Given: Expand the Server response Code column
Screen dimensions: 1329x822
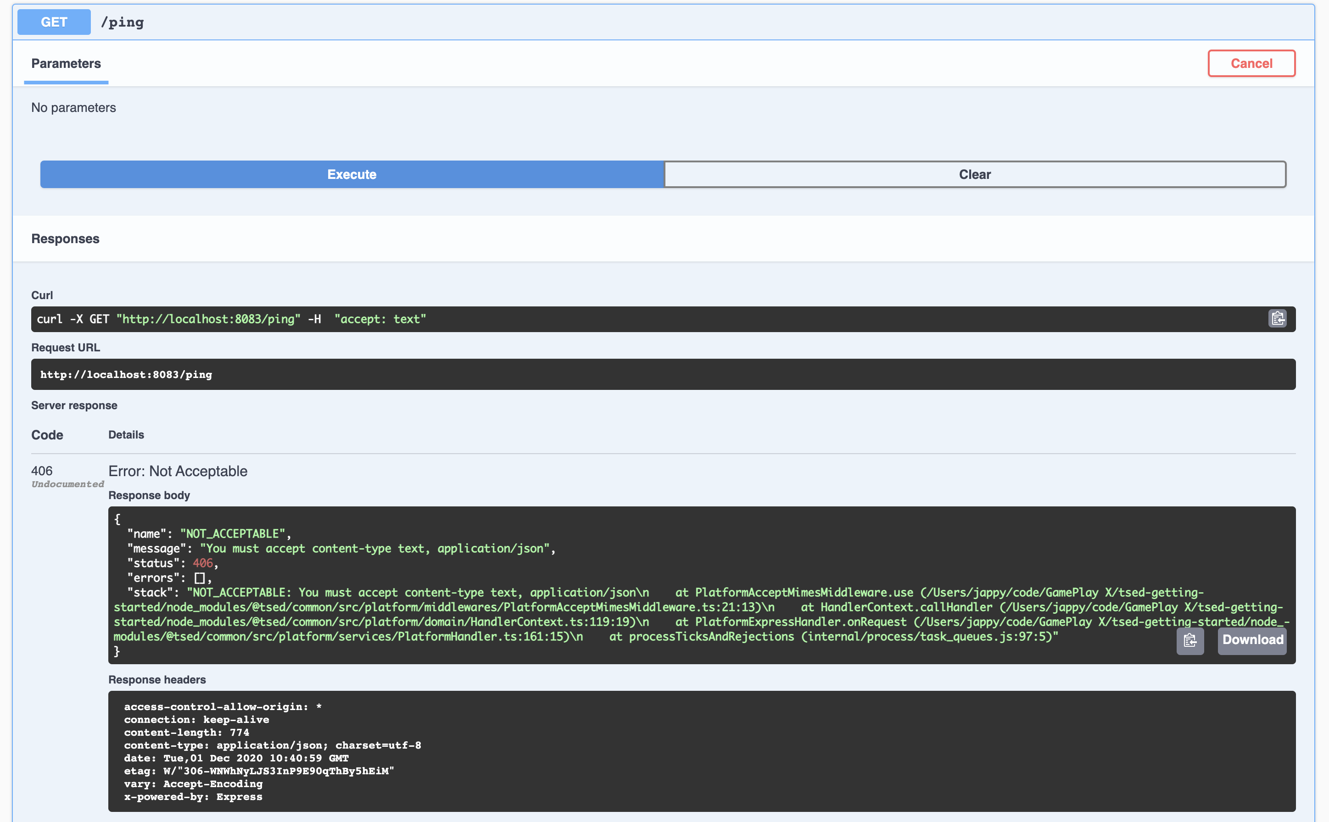Looking at the screenshot, I should 47,434.
